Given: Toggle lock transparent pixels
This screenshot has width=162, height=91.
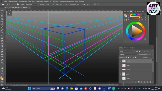Looking at the screenshot, I should click(x=126, y=57).
